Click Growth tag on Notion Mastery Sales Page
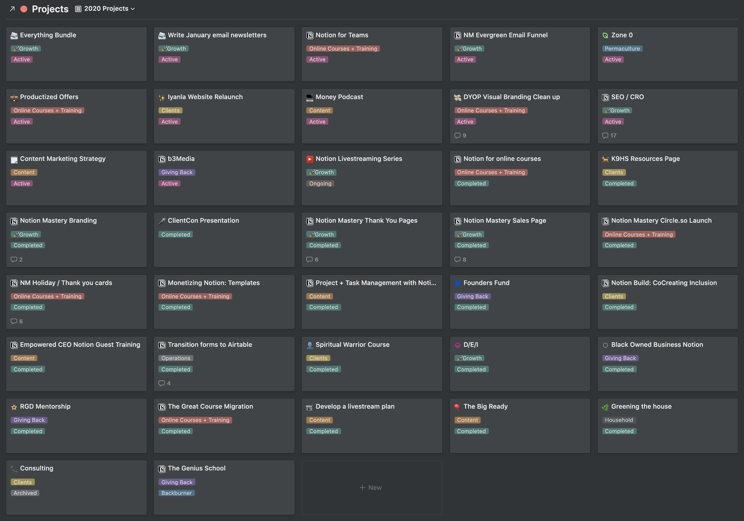The image size is (744, 521). [x=469, y=234]
